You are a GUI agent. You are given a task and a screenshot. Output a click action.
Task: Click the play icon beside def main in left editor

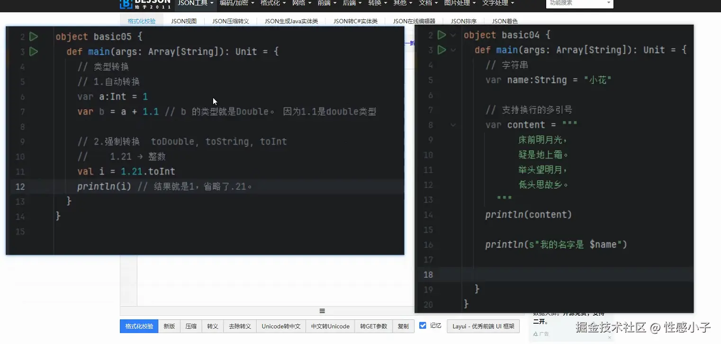34,52
